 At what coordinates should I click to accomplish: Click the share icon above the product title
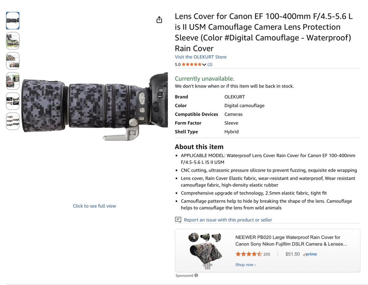pos(159,20)
